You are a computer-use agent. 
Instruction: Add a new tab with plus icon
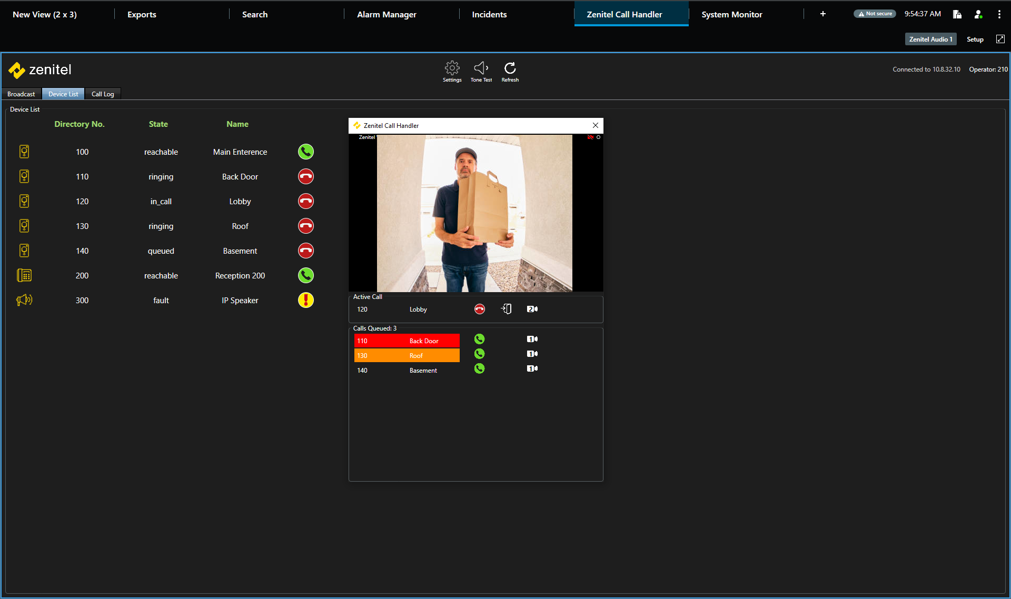(822, 14)
